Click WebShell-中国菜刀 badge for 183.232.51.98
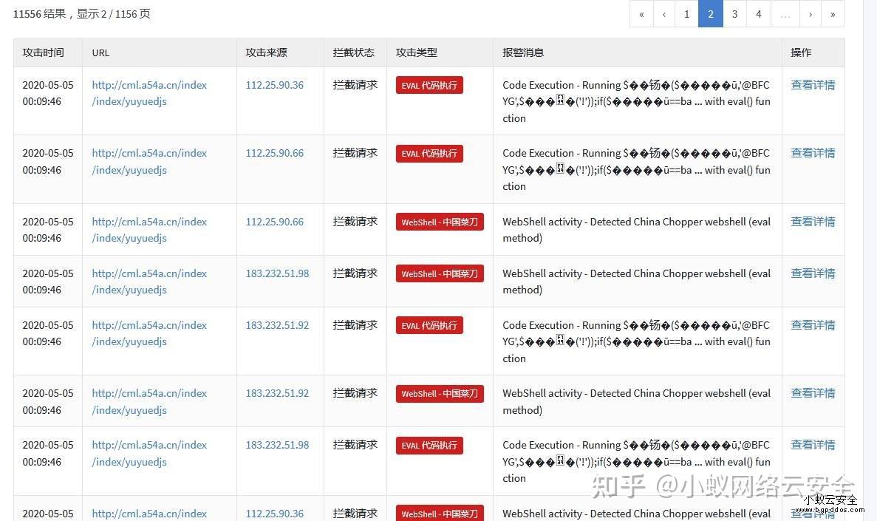The width and height of the screenshot is (877, 521). click(x=440, y=273)
